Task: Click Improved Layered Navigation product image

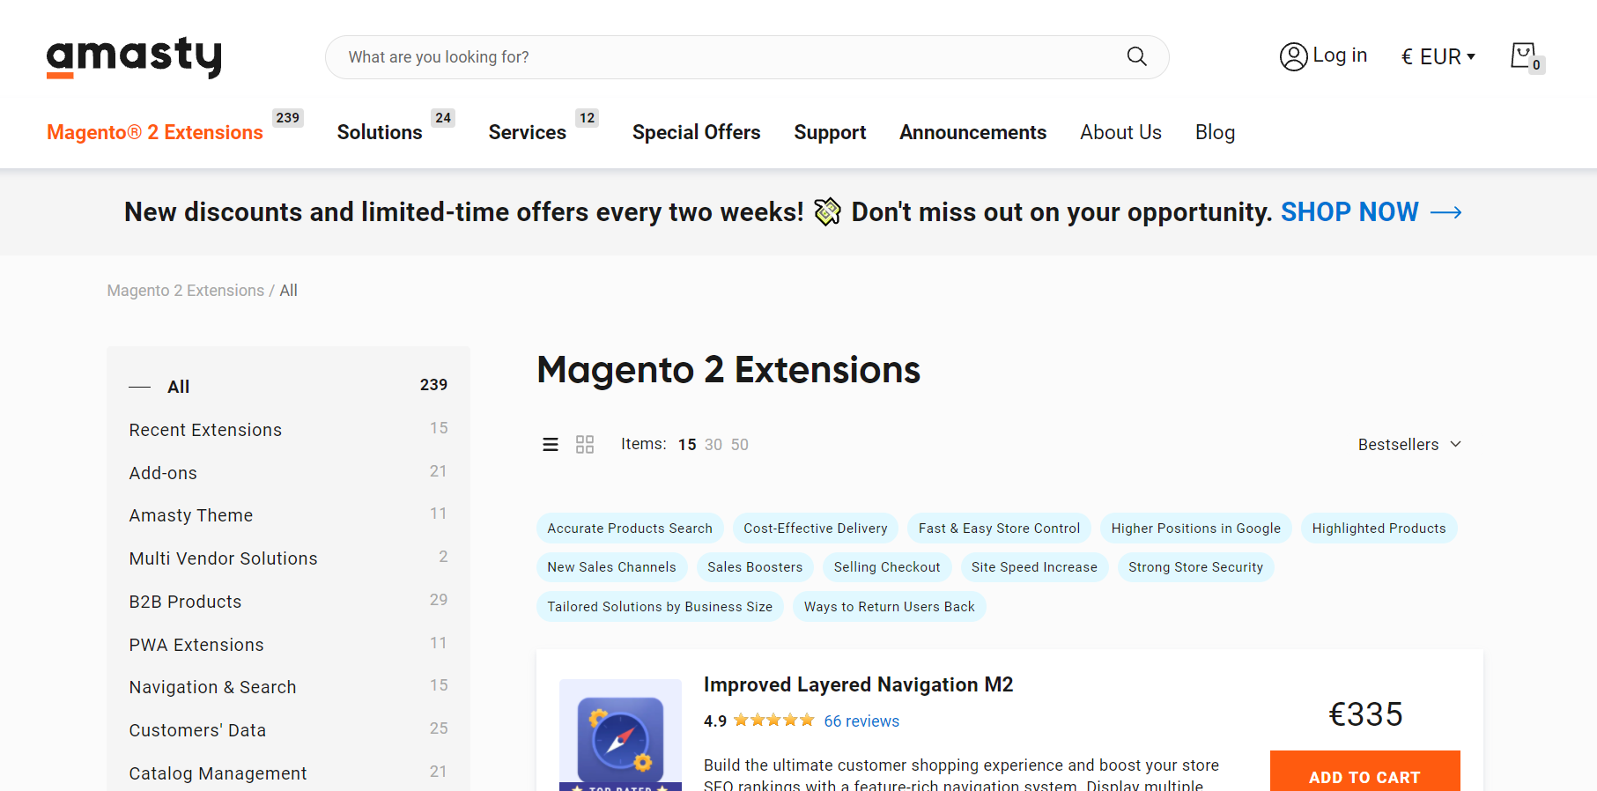Action: 620,735
